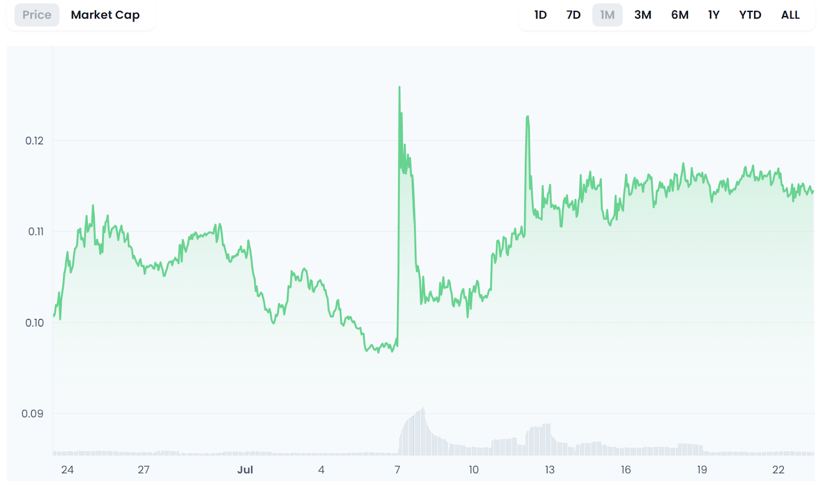824x486 pixels.
Task: Click the 22 date axis label
Action: click(x=778, y=470)
